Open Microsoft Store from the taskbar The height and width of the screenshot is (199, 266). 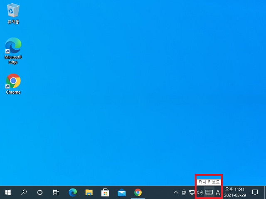(x=105, y=192)
